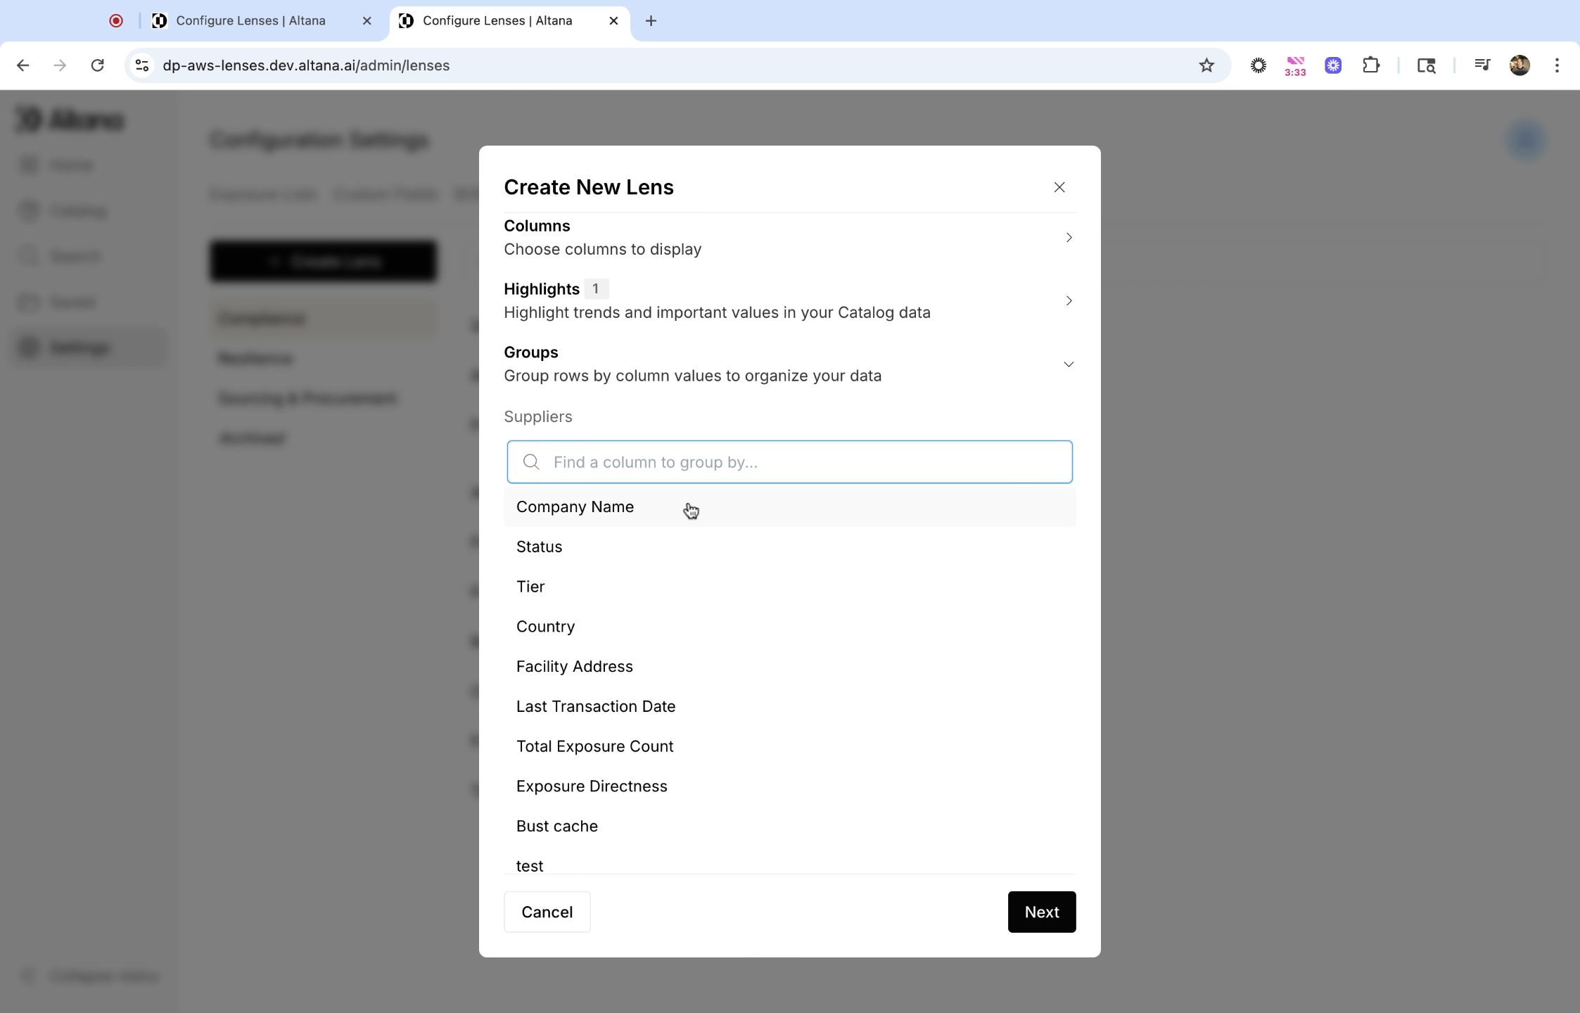Bookmark this page with star icon
Image resolution: width=1580 pixels, height=1013 pixels.
pos(1206,65)
